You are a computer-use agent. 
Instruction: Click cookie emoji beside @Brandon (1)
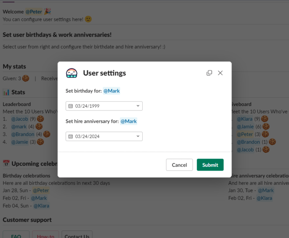click(x=272, y=142)
